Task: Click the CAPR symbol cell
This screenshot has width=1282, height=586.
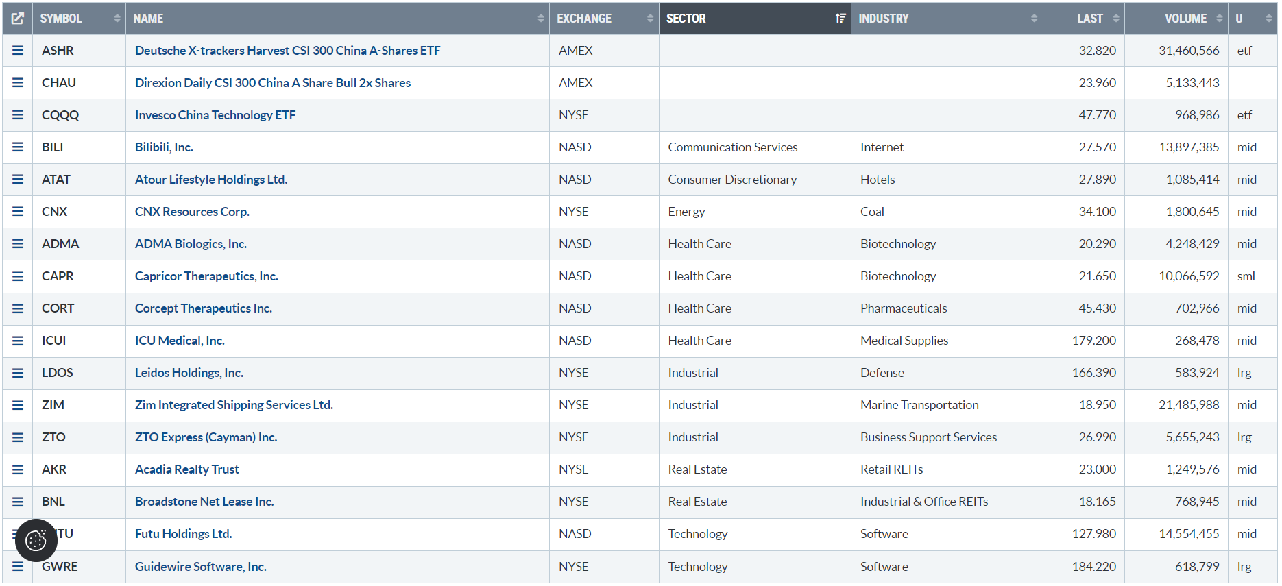Action: tap(58, 276)
